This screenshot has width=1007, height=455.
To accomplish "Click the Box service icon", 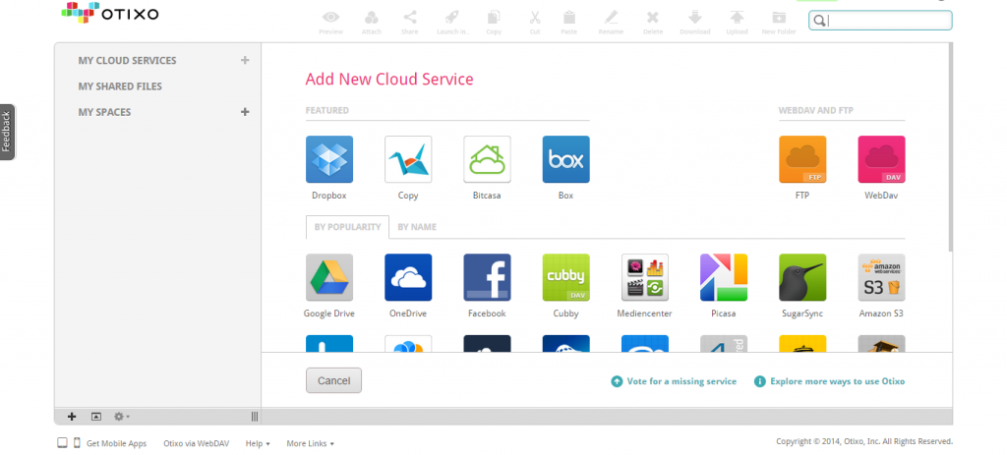I will click(x=565, y=159).
